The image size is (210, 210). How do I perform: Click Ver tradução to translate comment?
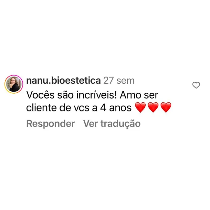[x=112, y=123]
